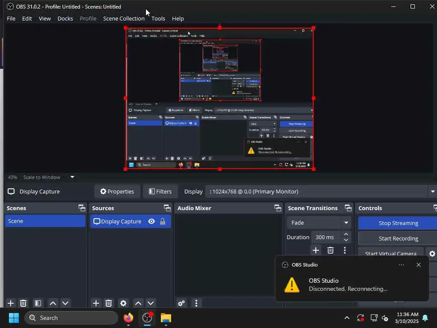Move scene down arrow in Scenes dock
437x328 pixels.
65,303
